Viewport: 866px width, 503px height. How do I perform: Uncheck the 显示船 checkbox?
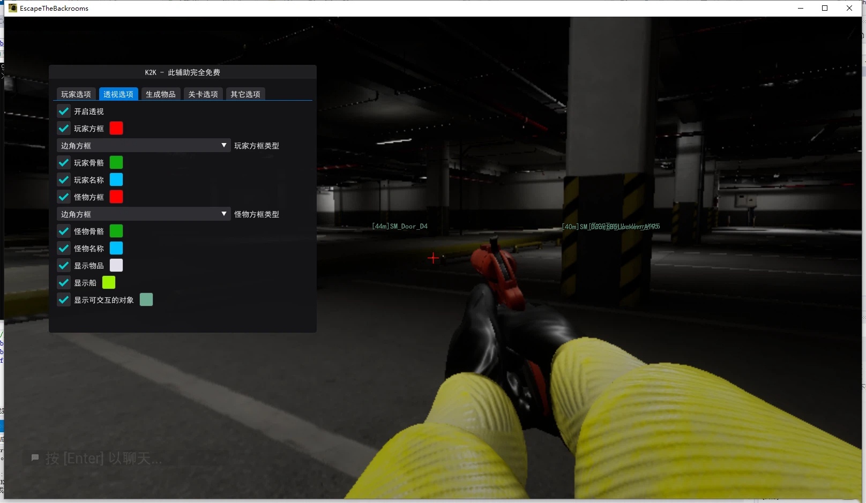point(64,283)
